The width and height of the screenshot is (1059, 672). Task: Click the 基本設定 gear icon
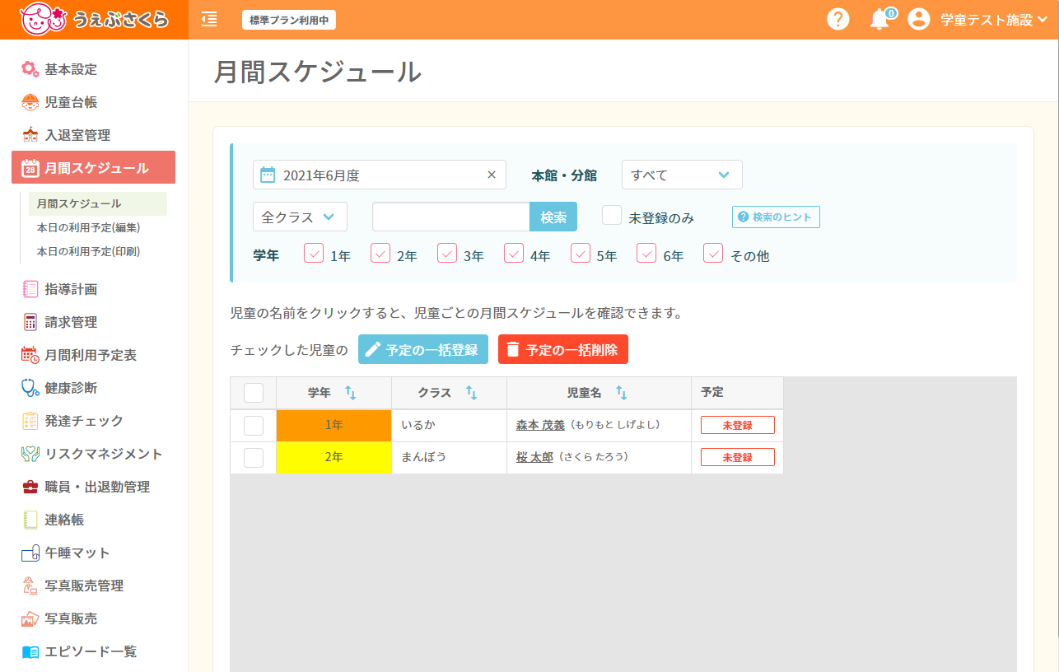coord(30,69)
